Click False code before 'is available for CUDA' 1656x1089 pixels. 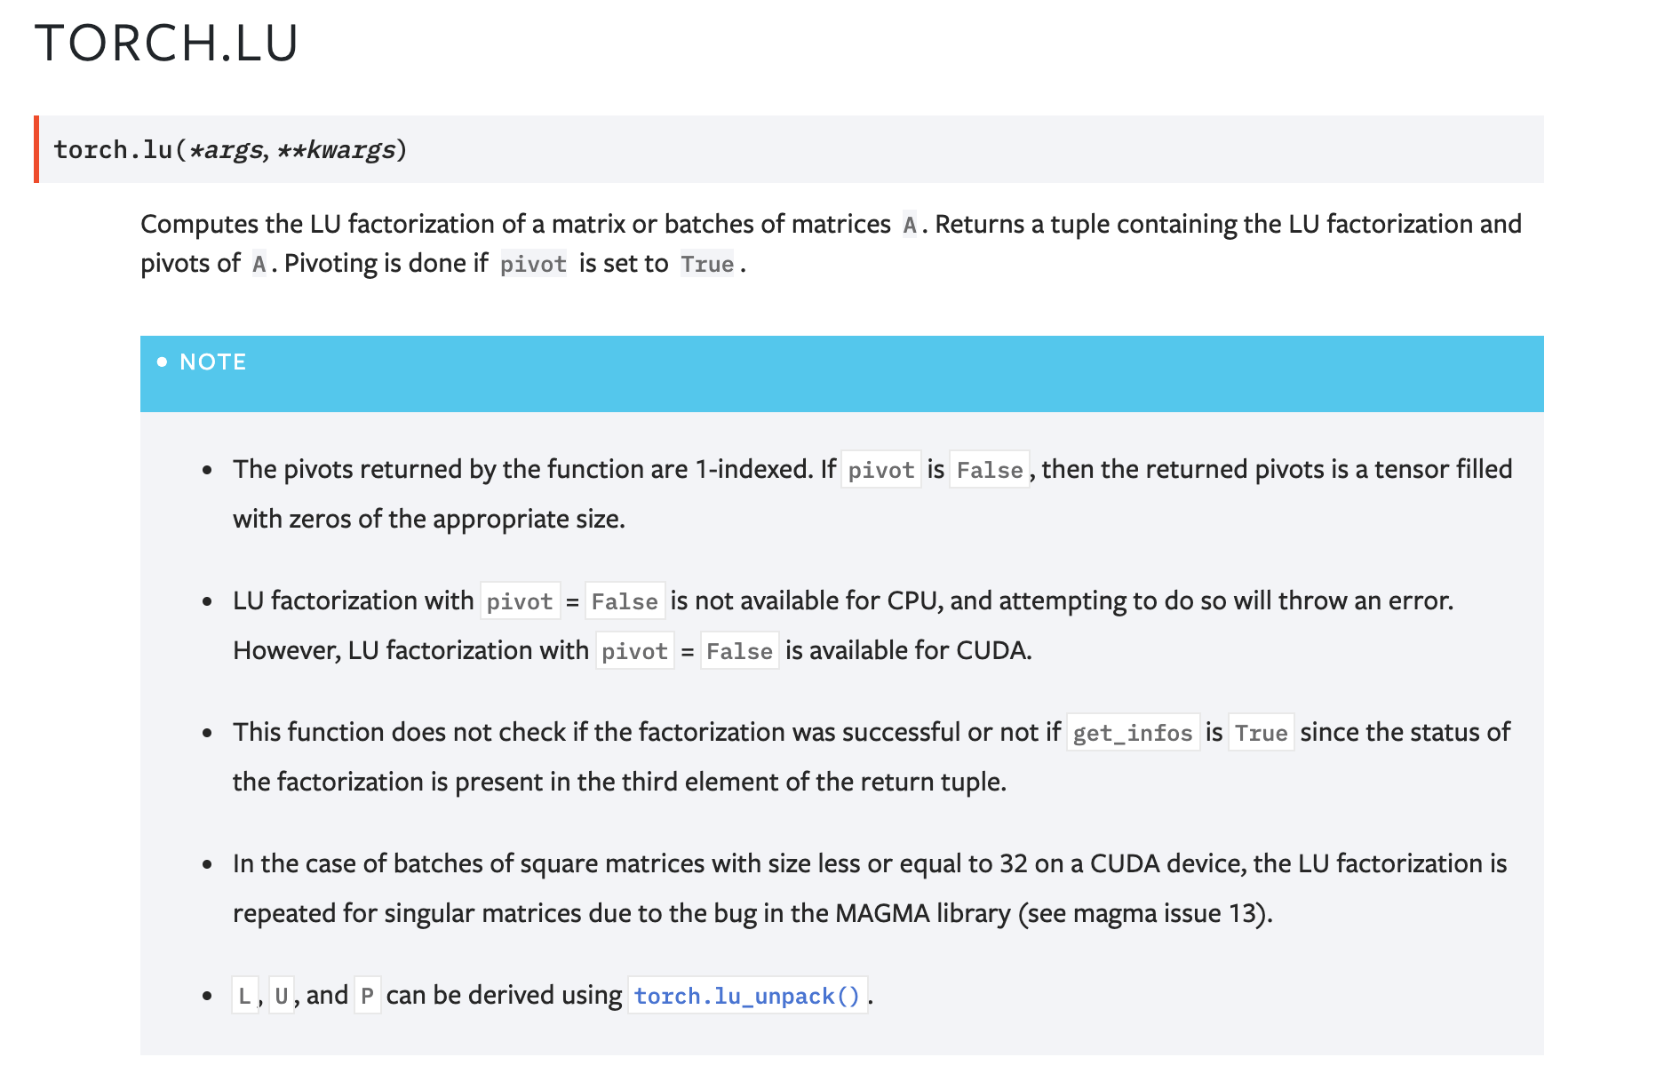[739, 651]
